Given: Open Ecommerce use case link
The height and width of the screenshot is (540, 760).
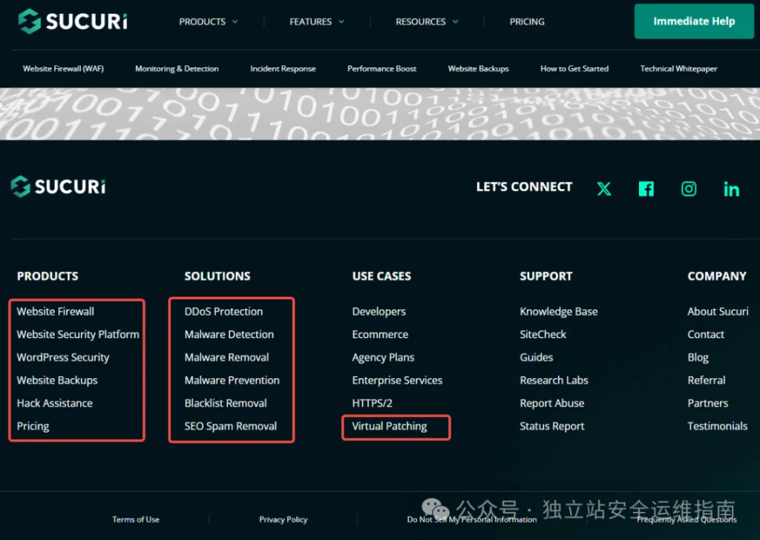Looking at the screenshot, I should 381,335.
